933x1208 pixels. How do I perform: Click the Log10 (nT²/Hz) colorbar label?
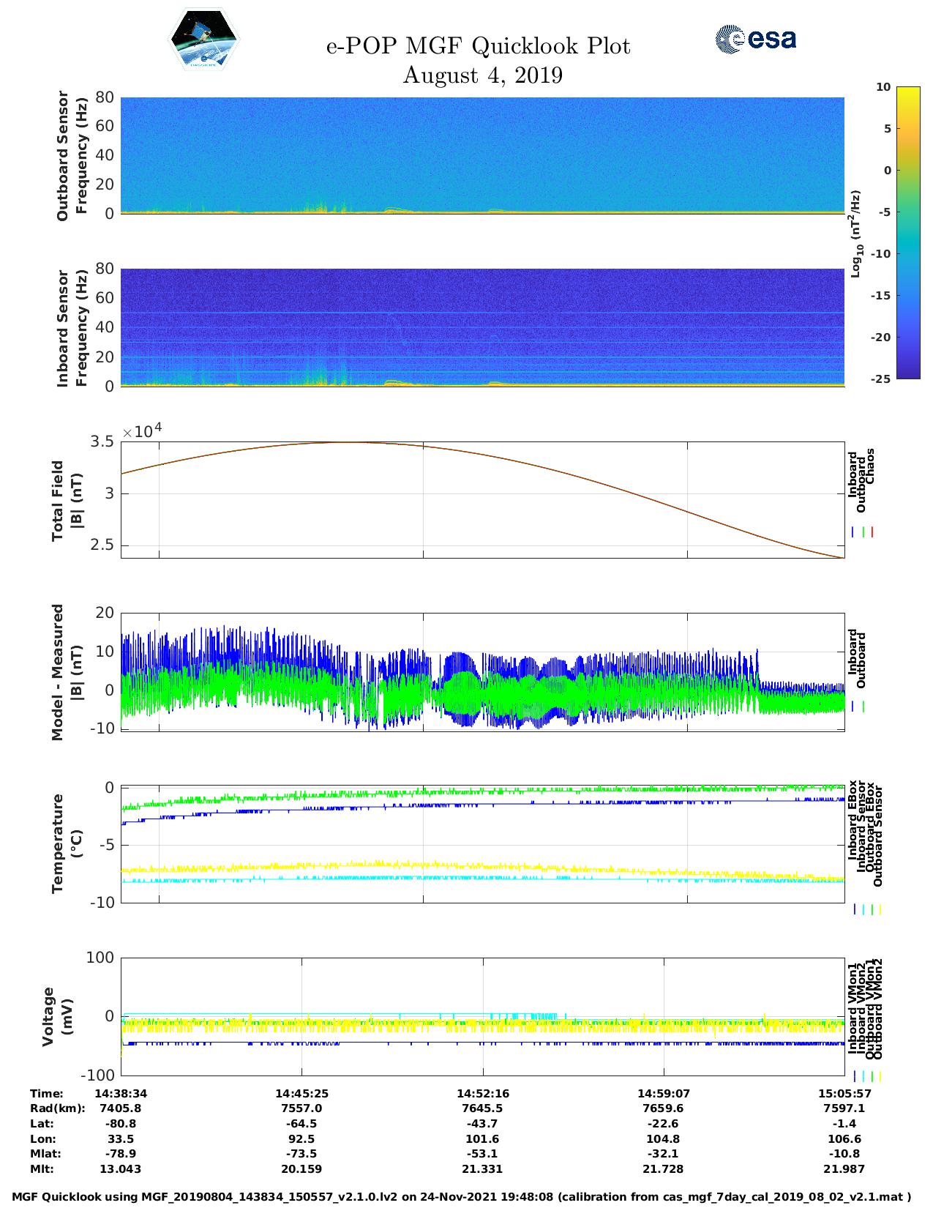tap(855, 234)
